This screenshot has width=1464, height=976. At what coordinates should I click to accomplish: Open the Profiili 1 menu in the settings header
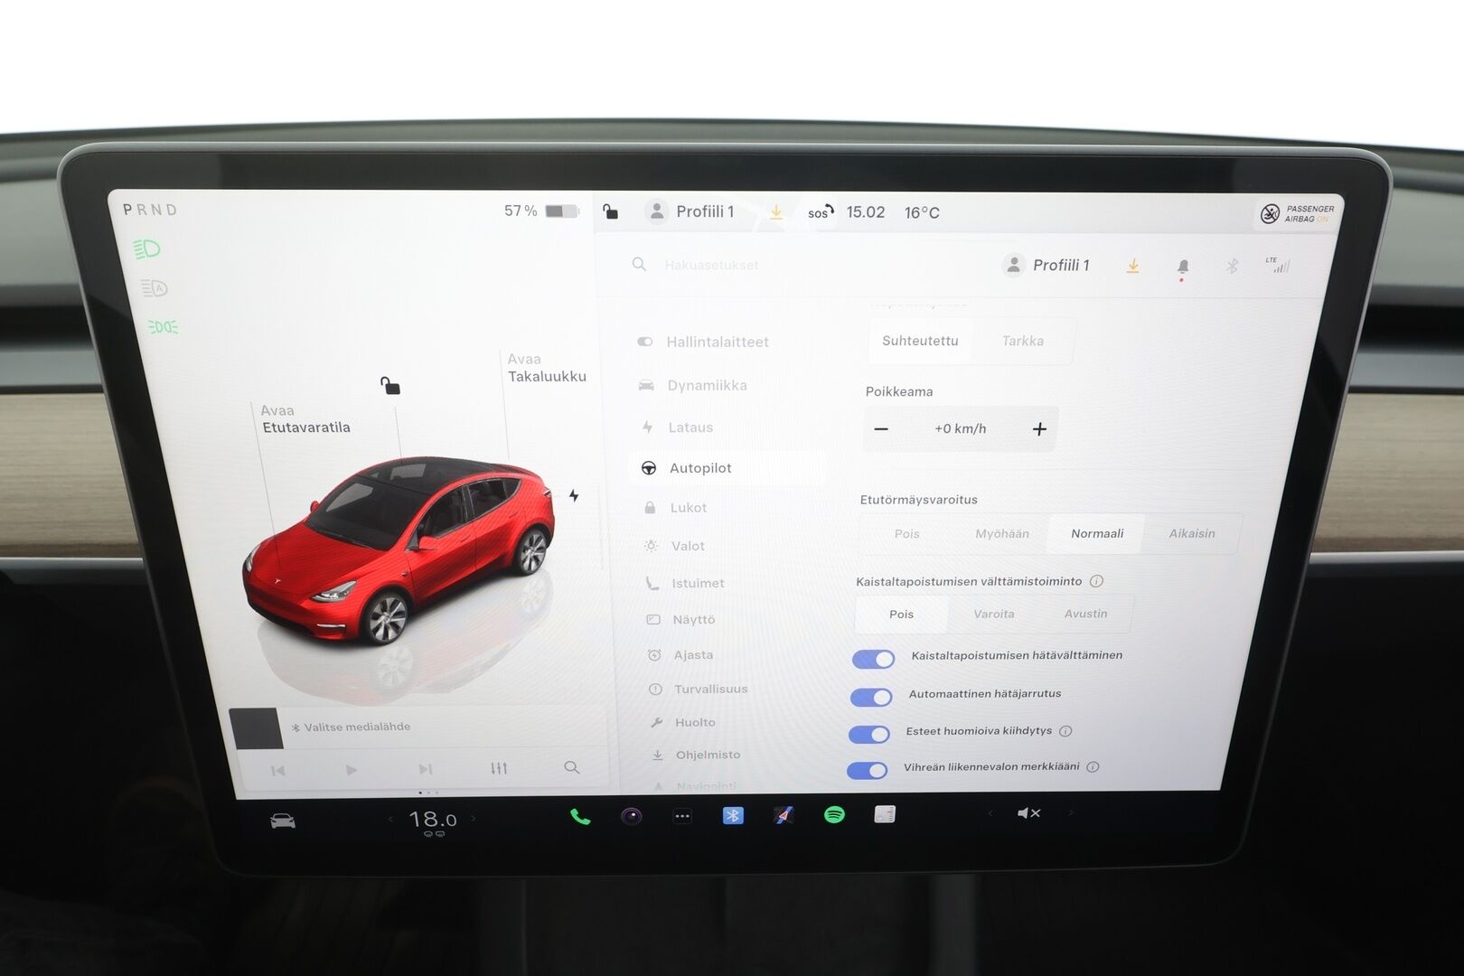coord(1046,265)
